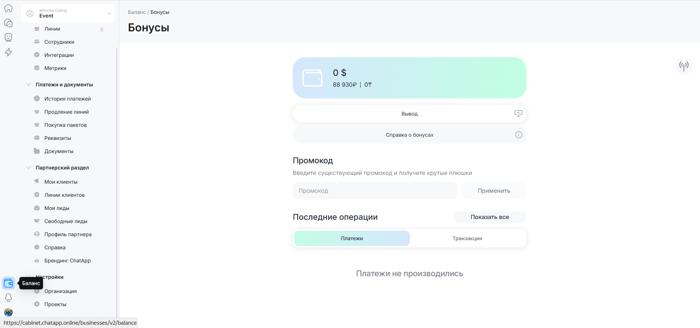
Task: Select the Платежи tab
Action: point(352,238)
